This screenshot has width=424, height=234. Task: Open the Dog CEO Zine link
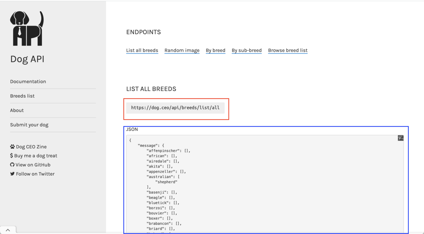pos(31,147)
